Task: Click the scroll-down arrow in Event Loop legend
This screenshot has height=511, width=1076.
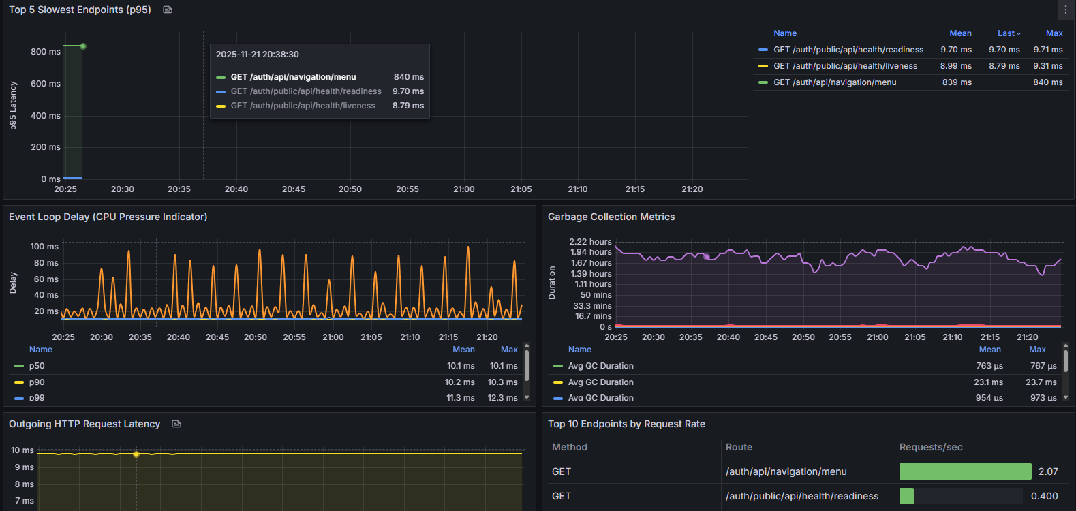Action: click(527, 397)
